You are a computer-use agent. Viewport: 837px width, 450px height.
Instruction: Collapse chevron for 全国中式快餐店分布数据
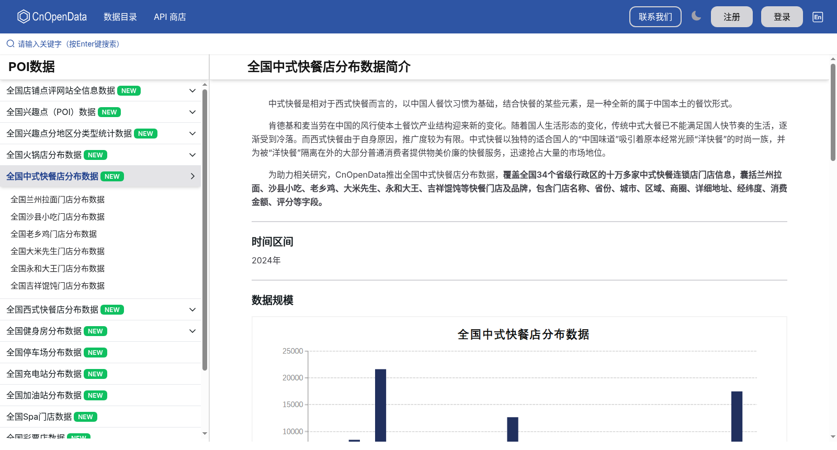[x=193, y=177]
